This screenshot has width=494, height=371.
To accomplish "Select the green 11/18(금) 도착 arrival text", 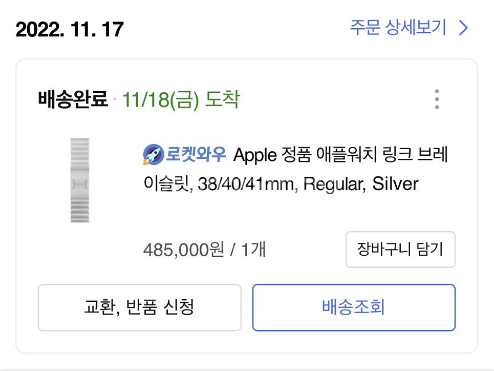I will click(180, 99).
